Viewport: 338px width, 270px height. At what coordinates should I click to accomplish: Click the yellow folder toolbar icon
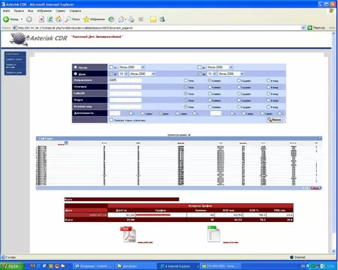(153, 19)
